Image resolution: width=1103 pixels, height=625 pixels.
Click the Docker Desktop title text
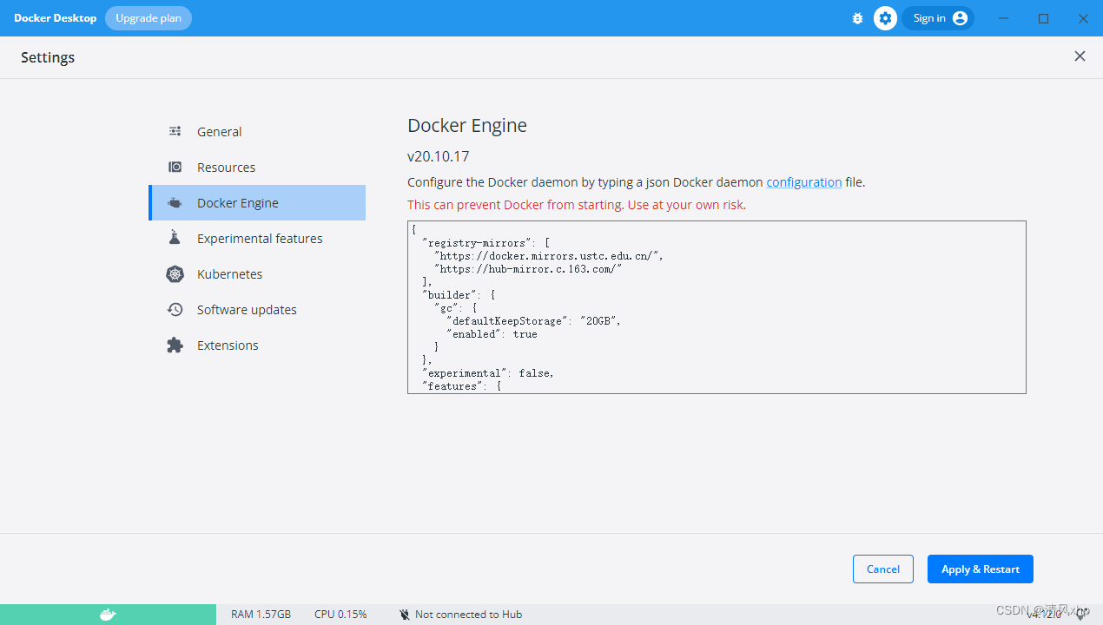coord(55,18)
